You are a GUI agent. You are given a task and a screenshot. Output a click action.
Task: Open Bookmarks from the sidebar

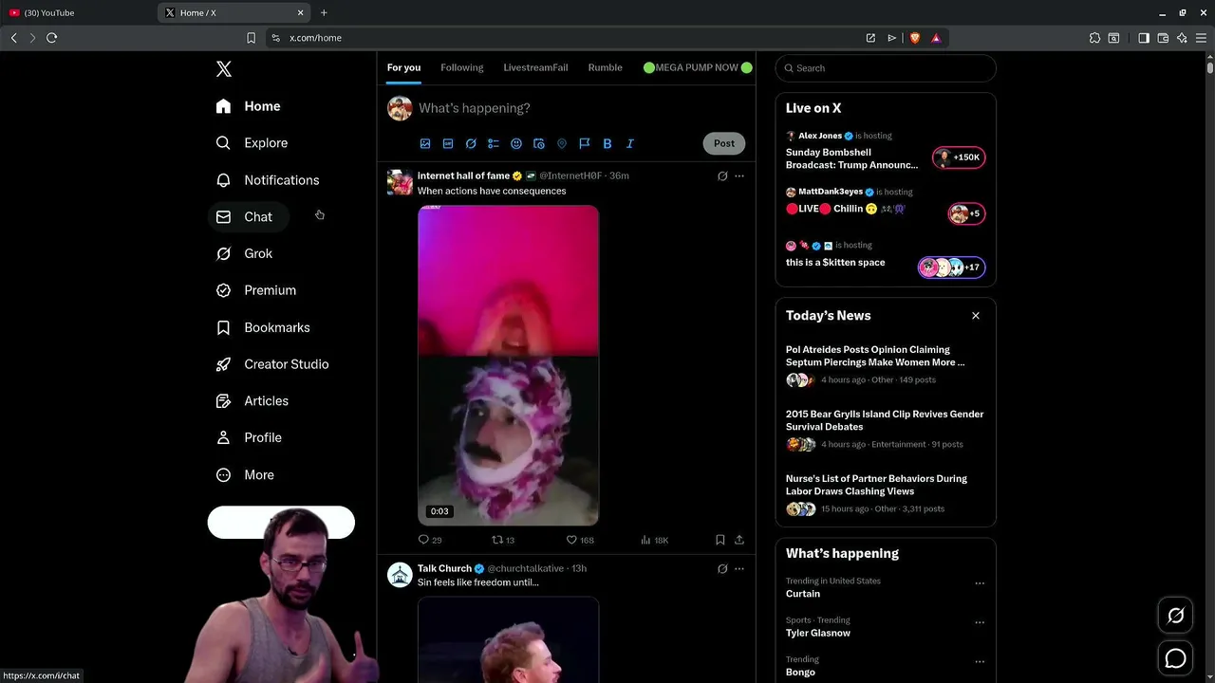[263, 327]
